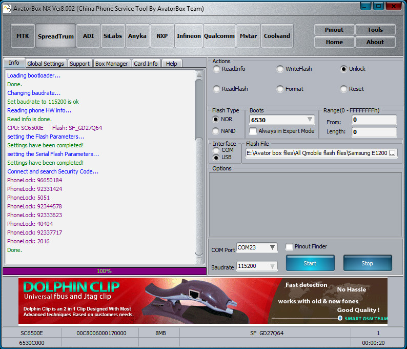407x349 pixels.
Task: Click status bar entry '8MB'
Action: point(160,333)
